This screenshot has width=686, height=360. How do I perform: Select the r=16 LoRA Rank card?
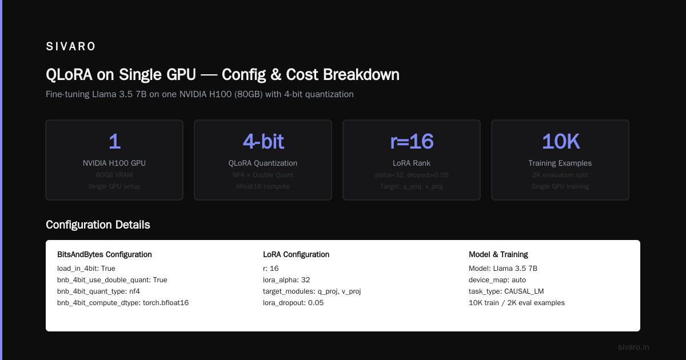(412, 160)
